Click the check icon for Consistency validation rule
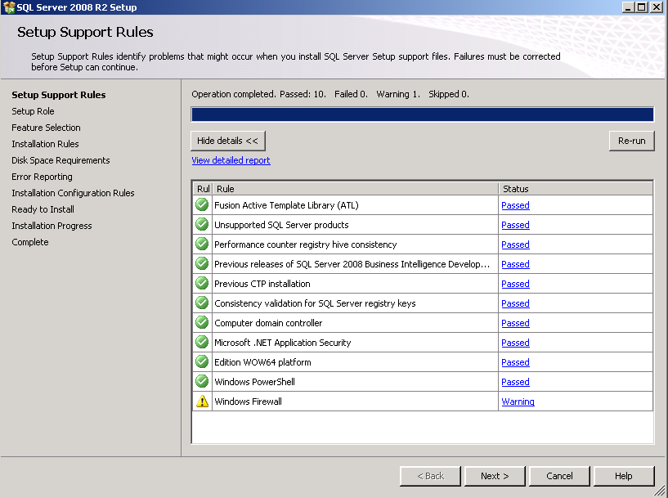 pos(202,303)
